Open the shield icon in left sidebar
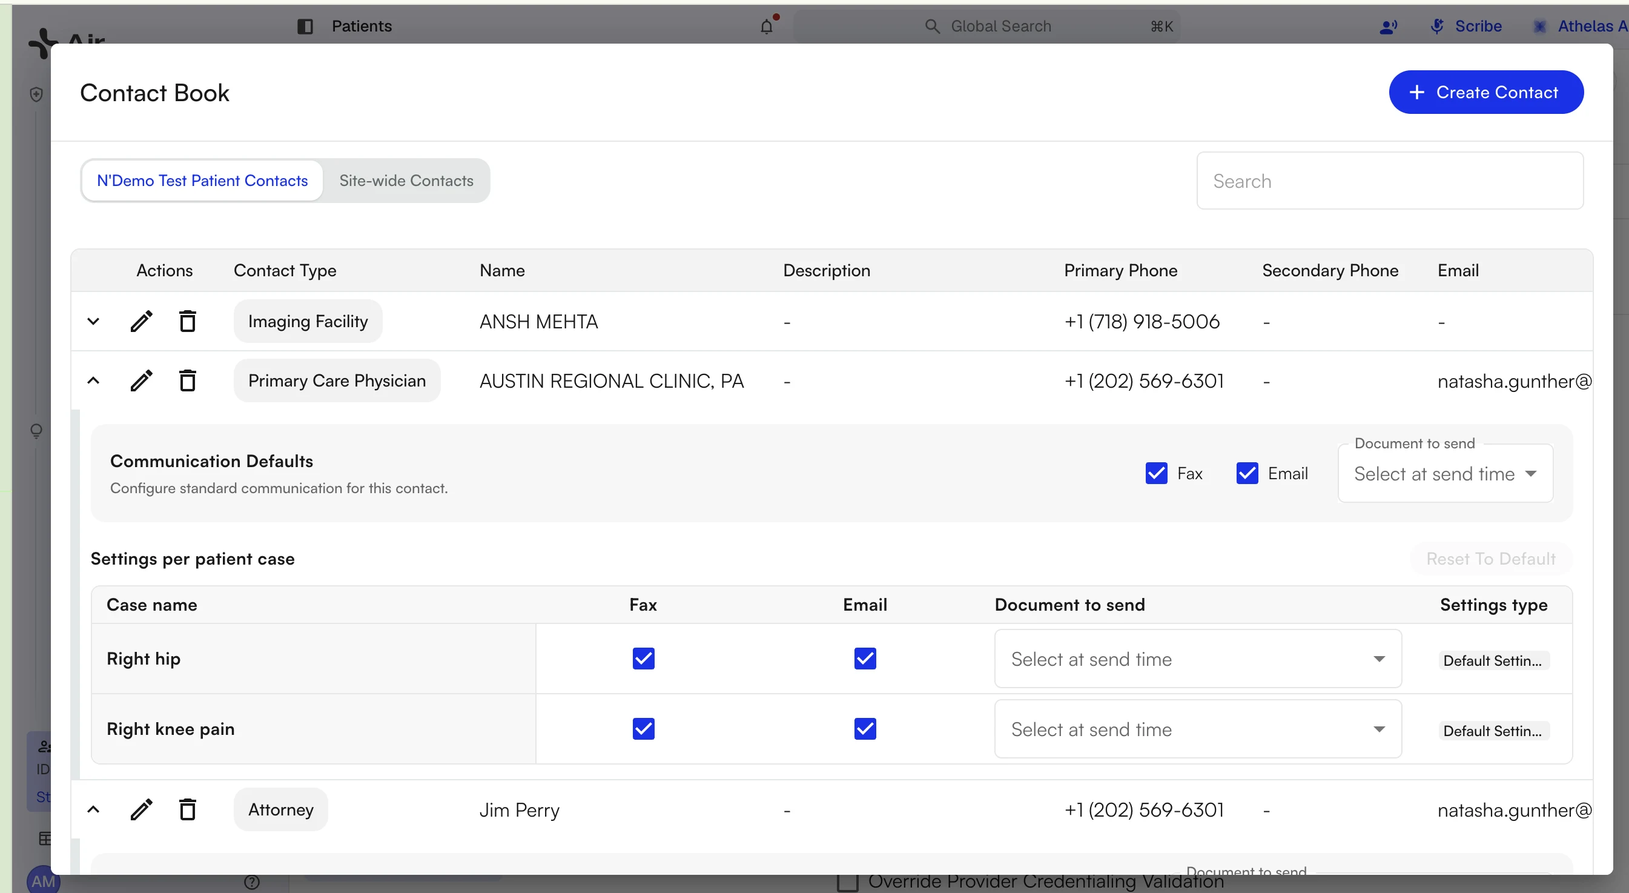The width and height of the screenshot is (1629, 893). 36,95
